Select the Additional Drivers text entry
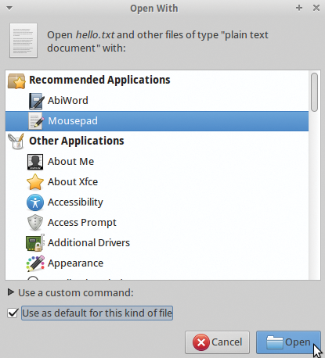 coord(88,243)
